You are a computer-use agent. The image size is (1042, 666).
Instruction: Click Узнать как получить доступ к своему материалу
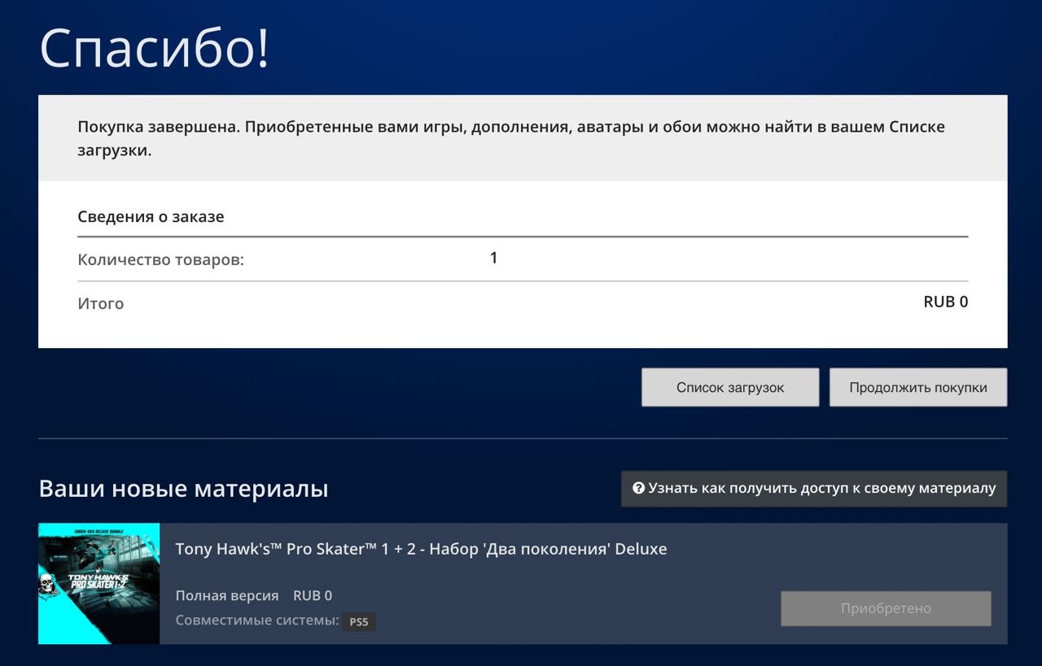pyautogui.click(x=814, y=489)
